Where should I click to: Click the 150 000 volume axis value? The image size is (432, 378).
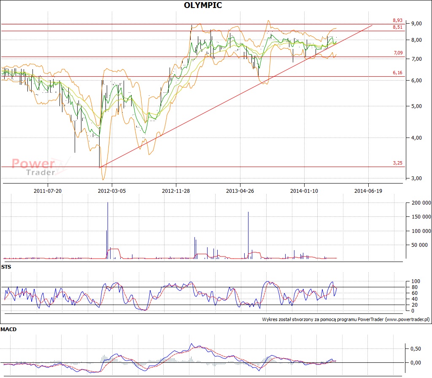coord(421,217)
